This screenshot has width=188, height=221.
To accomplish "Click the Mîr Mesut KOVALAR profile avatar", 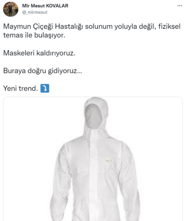I will [11, 9].
